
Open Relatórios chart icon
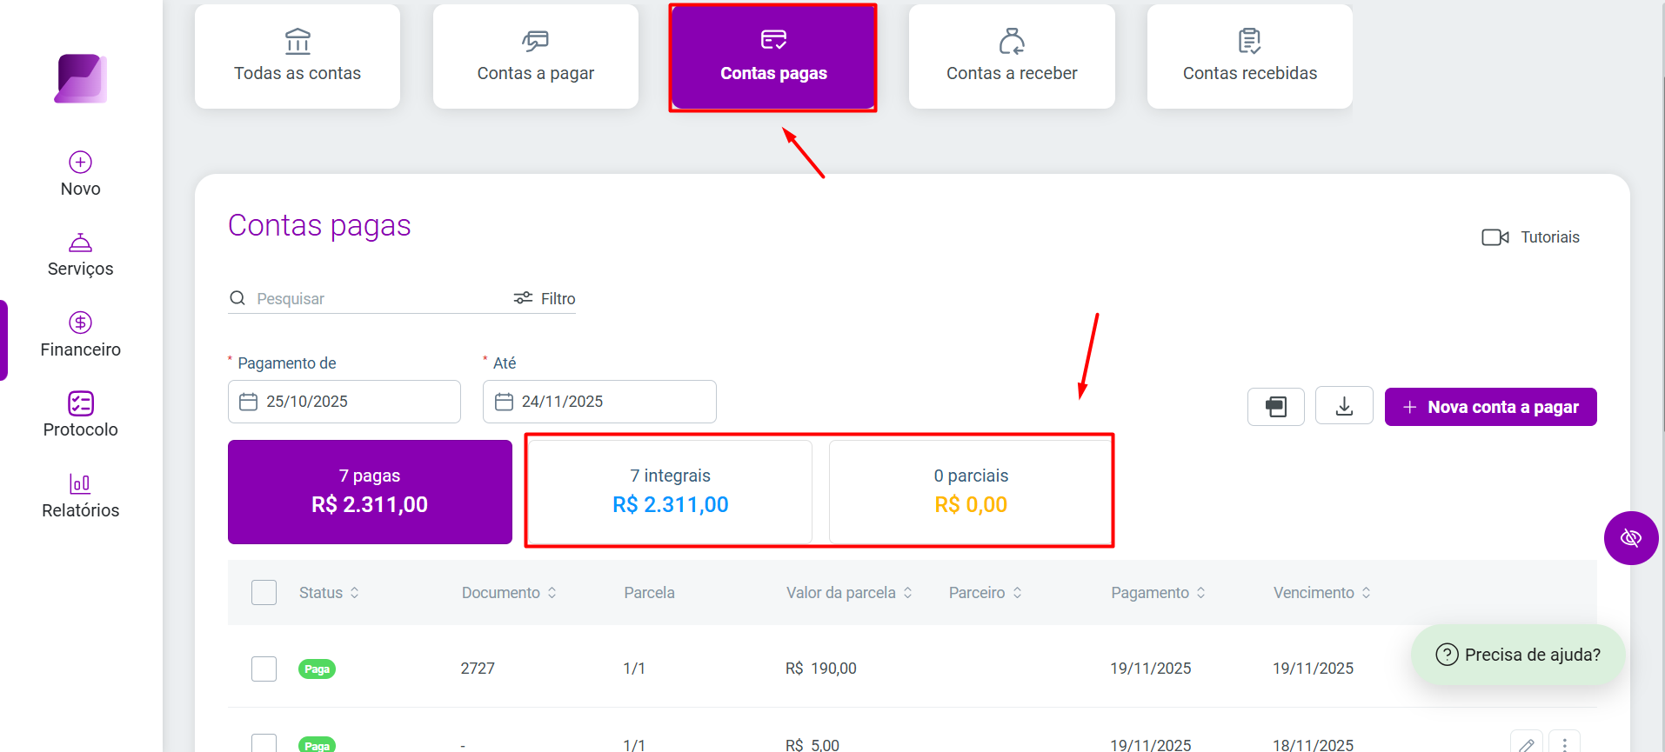(81, 483)
